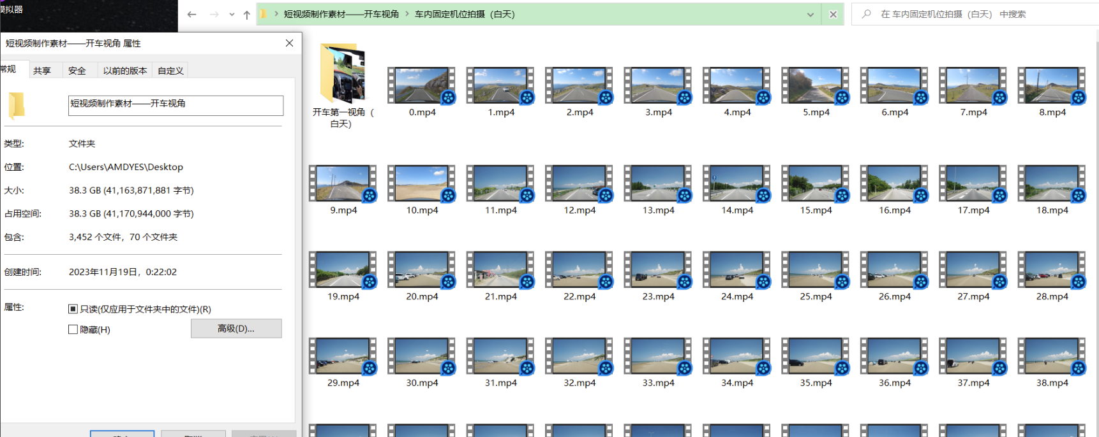This screenshot has height=437, width=1099.
Task: Toggle the 只读 read-only checkbox
Action: (73, 309)
